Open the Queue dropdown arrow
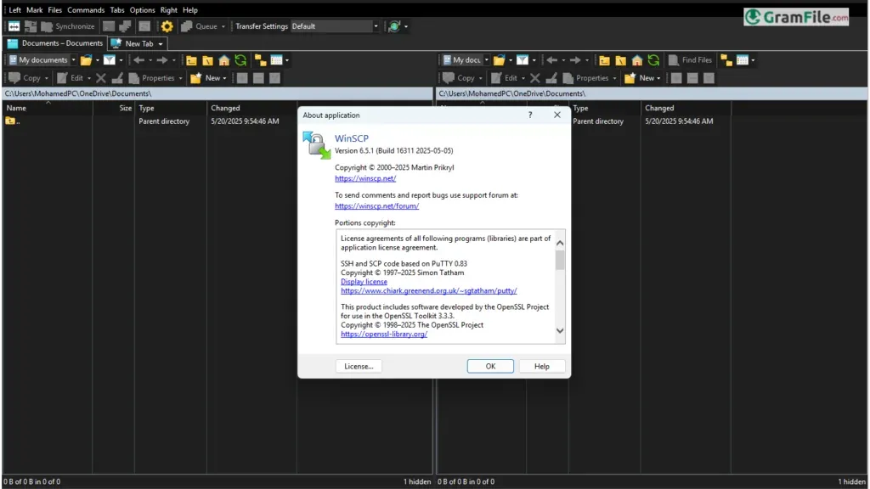Screen dimensions: 870x489 (223, 26)
